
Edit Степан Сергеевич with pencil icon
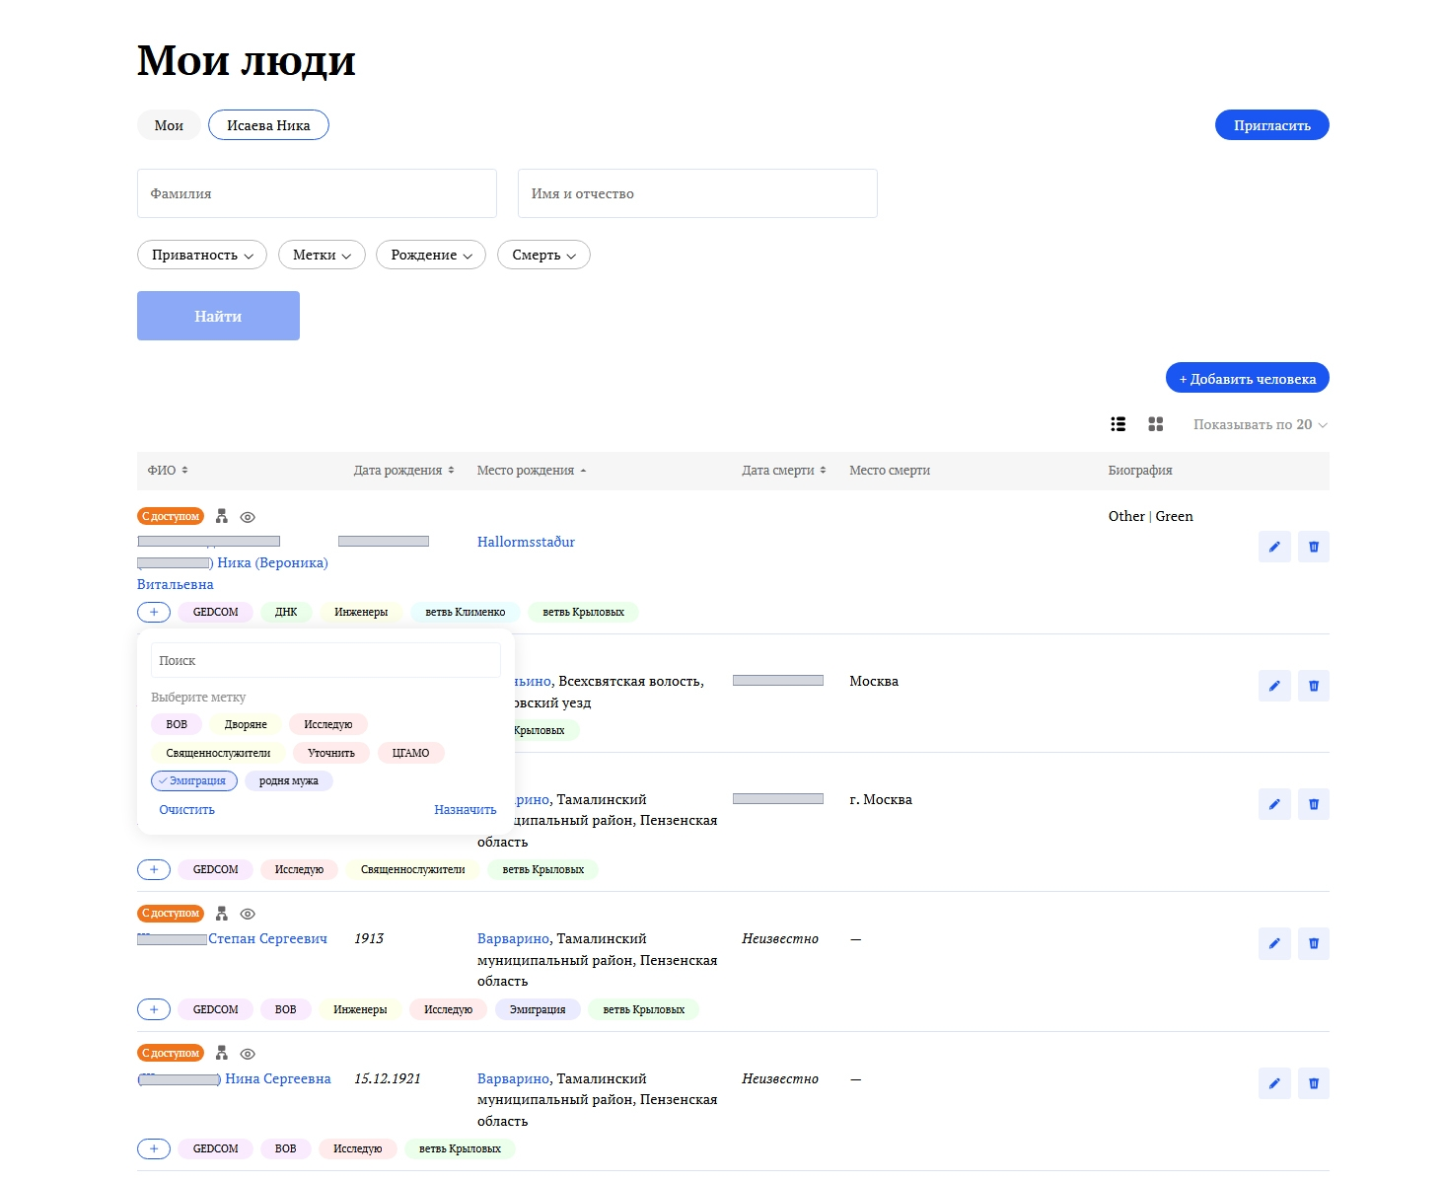click(x=1273, y=943)
